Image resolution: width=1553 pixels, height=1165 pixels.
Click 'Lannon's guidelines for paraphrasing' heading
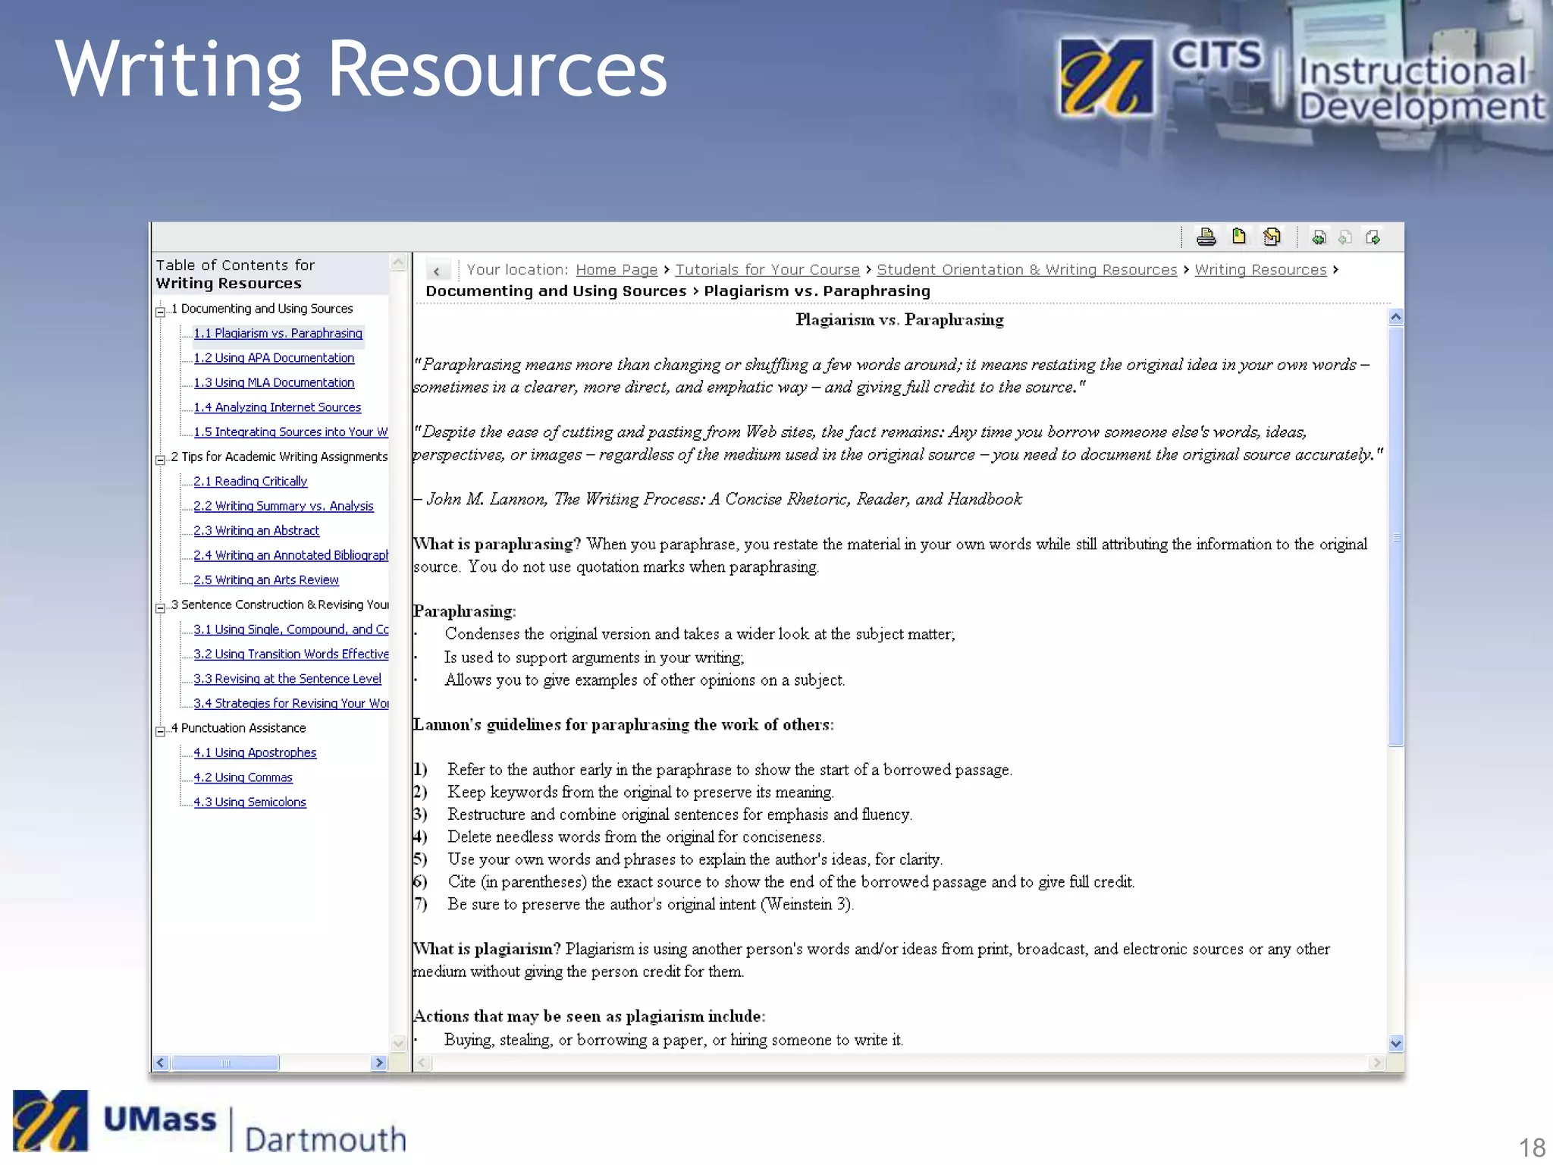[x=623, y=725]
